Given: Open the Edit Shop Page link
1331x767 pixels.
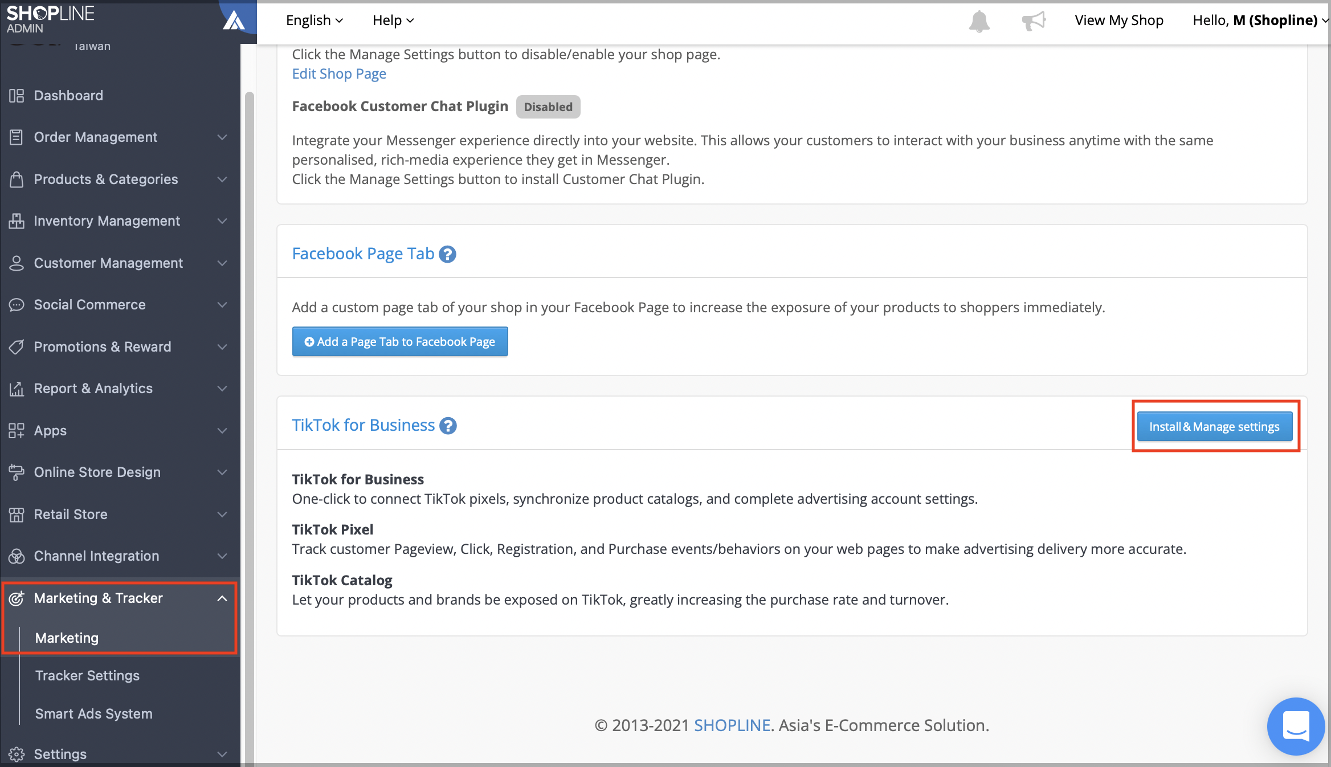Looking at the screenshot, I should (339, 74).
